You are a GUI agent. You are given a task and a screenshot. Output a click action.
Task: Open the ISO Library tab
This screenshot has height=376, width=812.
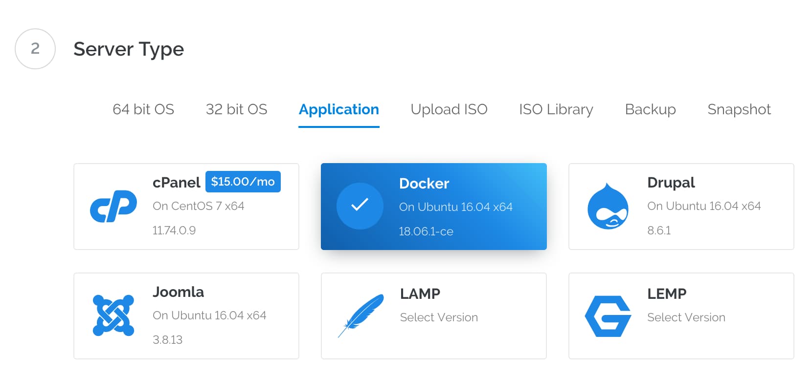(556, 110)
